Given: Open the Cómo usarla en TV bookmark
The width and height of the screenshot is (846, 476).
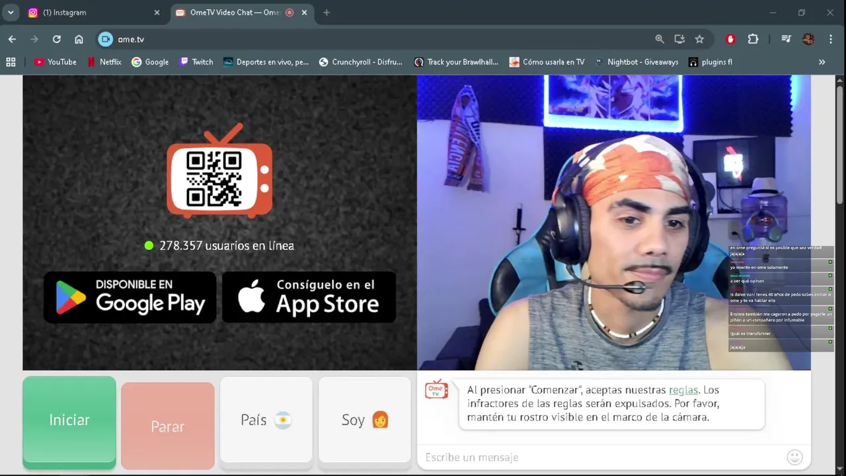Looking at the screenshot, I should point(547,61).
